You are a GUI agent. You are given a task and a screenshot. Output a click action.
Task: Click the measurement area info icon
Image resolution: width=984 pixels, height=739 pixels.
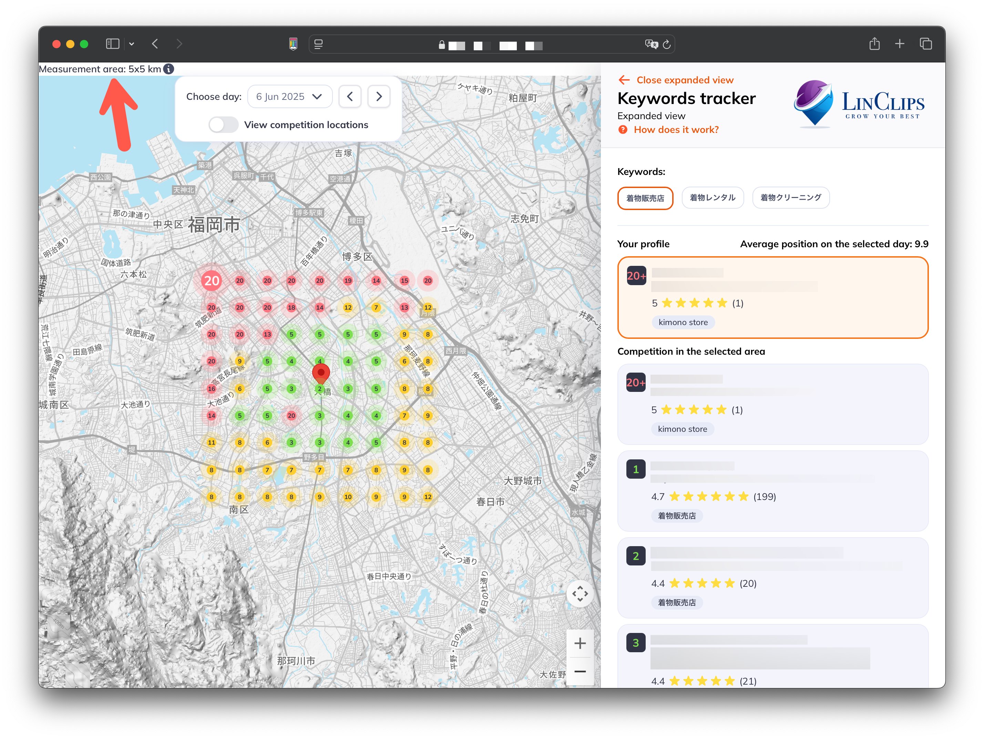(x=168, y=69)
